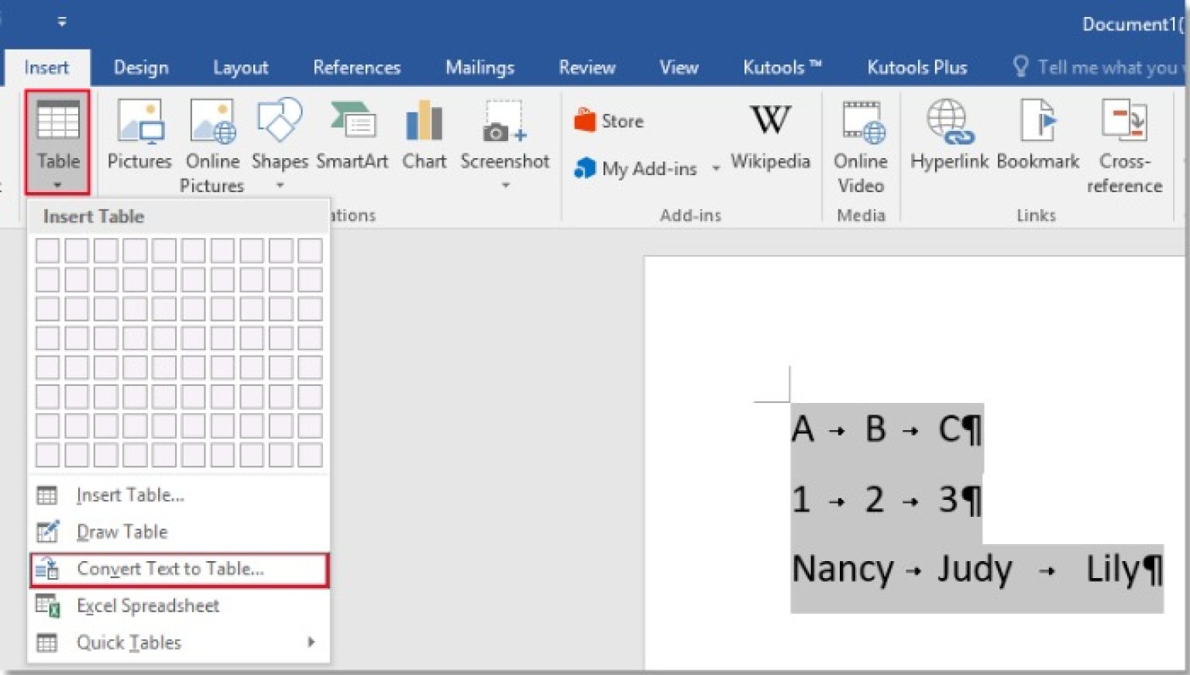Choose Draw Table from the menu
This screenshot has width=1190, height=675.
tap(122, 532)
